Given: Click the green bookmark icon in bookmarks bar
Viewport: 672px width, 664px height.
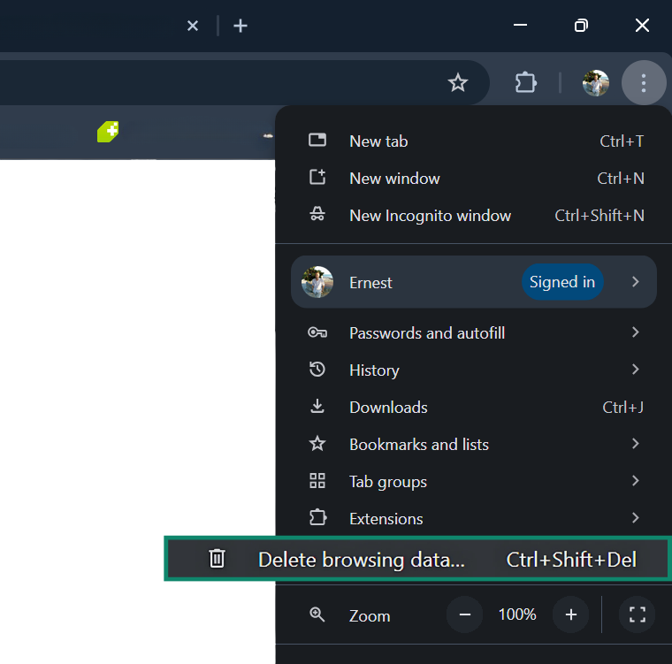Looking at the screenshot, I should (x=108, y=133).
